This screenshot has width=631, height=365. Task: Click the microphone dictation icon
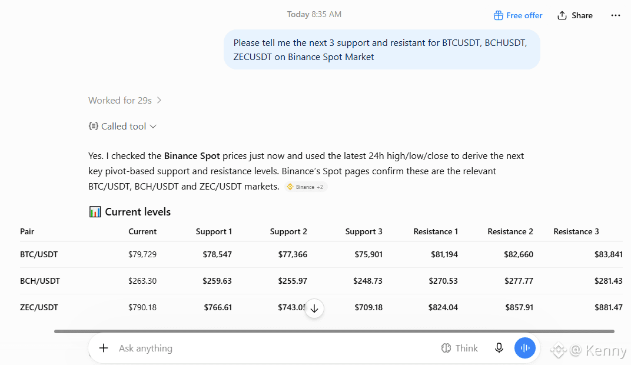pos(499,348)
